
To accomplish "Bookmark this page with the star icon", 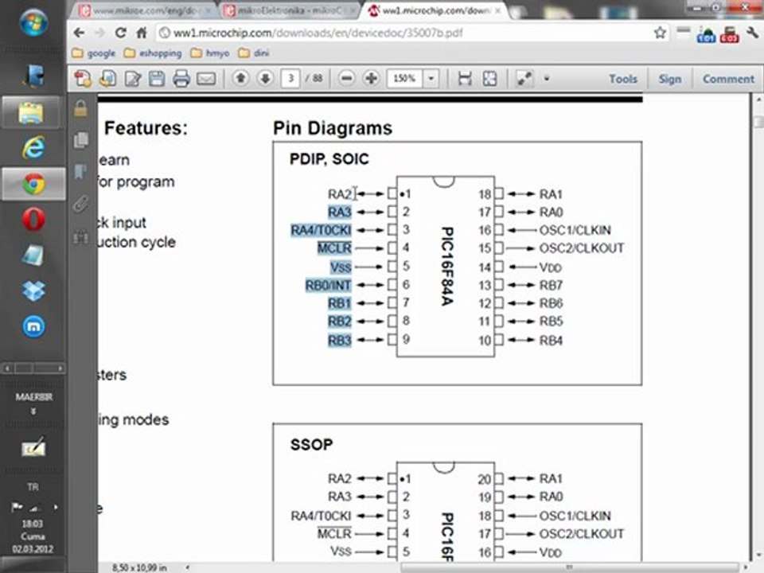I will [660, 33].
